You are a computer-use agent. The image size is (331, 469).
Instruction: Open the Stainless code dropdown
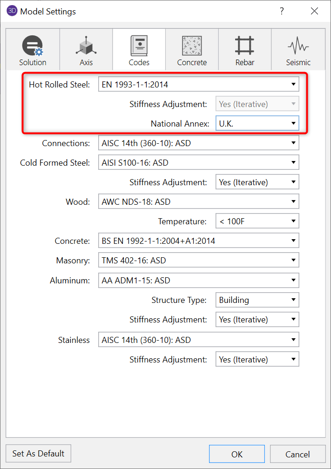198,340
